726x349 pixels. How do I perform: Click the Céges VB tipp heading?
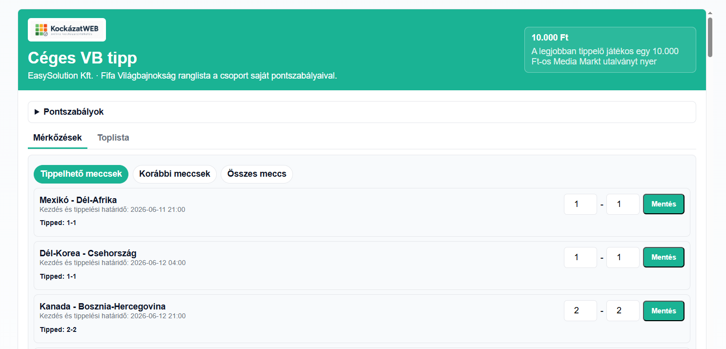coord(83,58)
